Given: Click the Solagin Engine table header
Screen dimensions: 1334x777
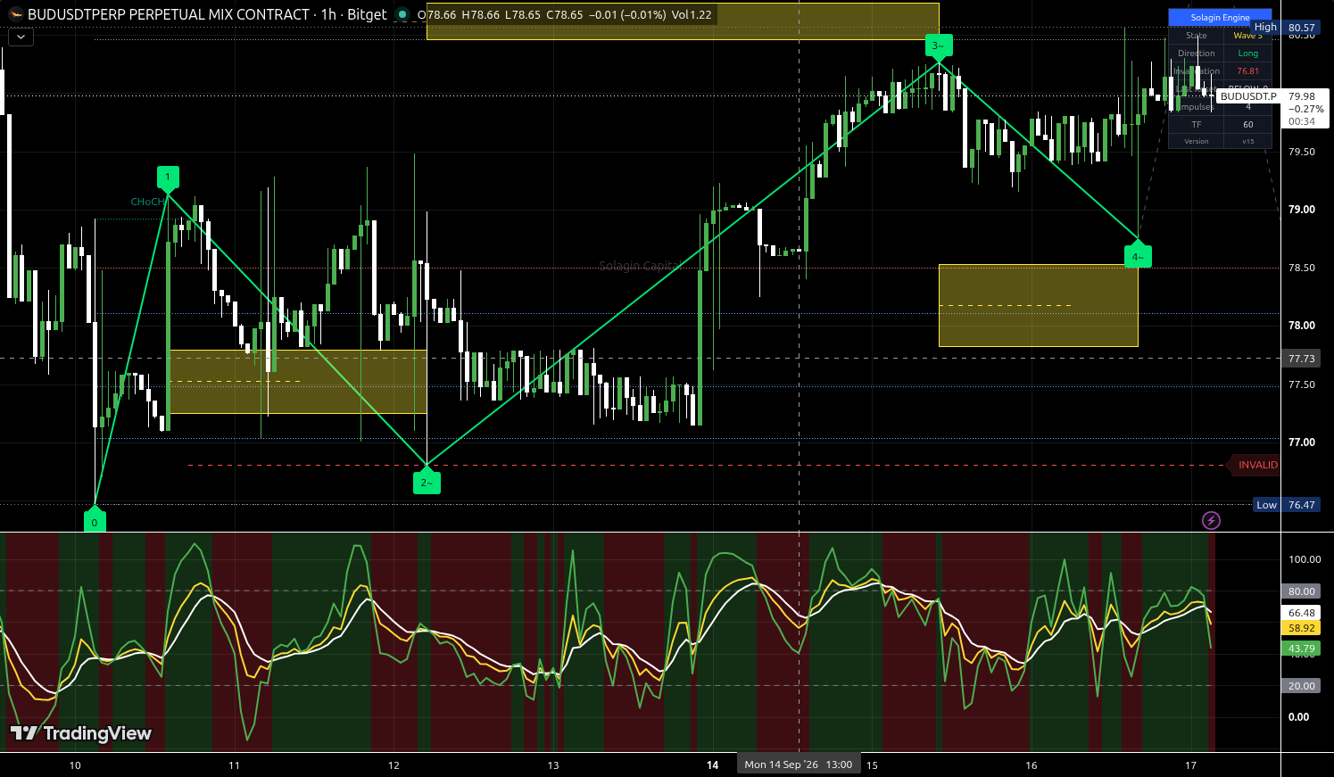Looking at the screenshot, I should (x=1220, y=17).
